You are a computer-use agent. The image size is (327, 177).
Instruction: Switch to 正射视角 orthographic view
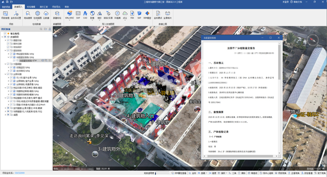click(x=294, y=173)
